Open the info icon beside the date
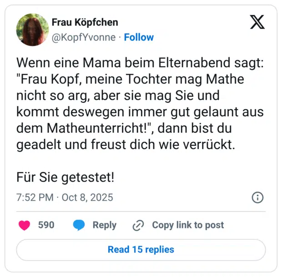This screenshot has height=277, width=282. pyautogui.click(x=257, y=198)
